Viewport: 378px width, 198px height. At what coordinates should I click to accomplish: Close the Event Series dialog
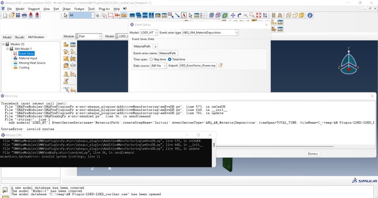266,25
